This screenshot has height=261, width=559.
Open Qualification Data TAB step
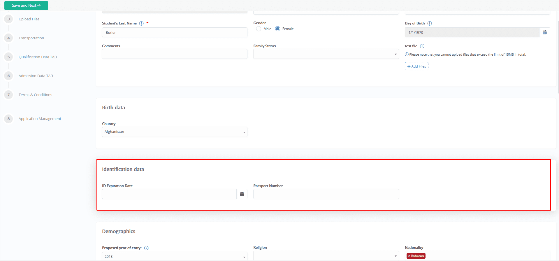pyautogui.click(x=38, y=57)
